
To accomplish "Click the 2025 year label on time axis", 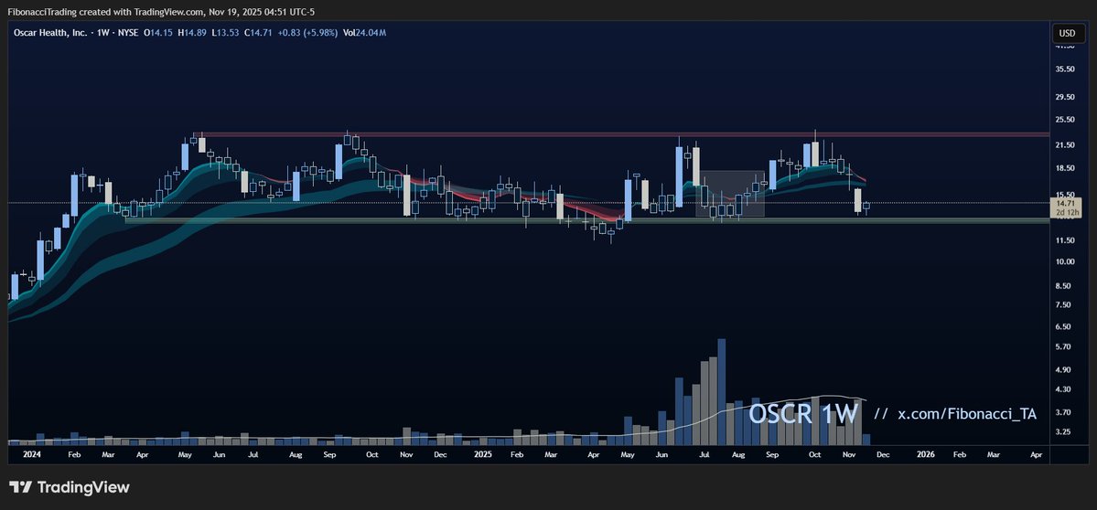I will click(x=483, y=454).
